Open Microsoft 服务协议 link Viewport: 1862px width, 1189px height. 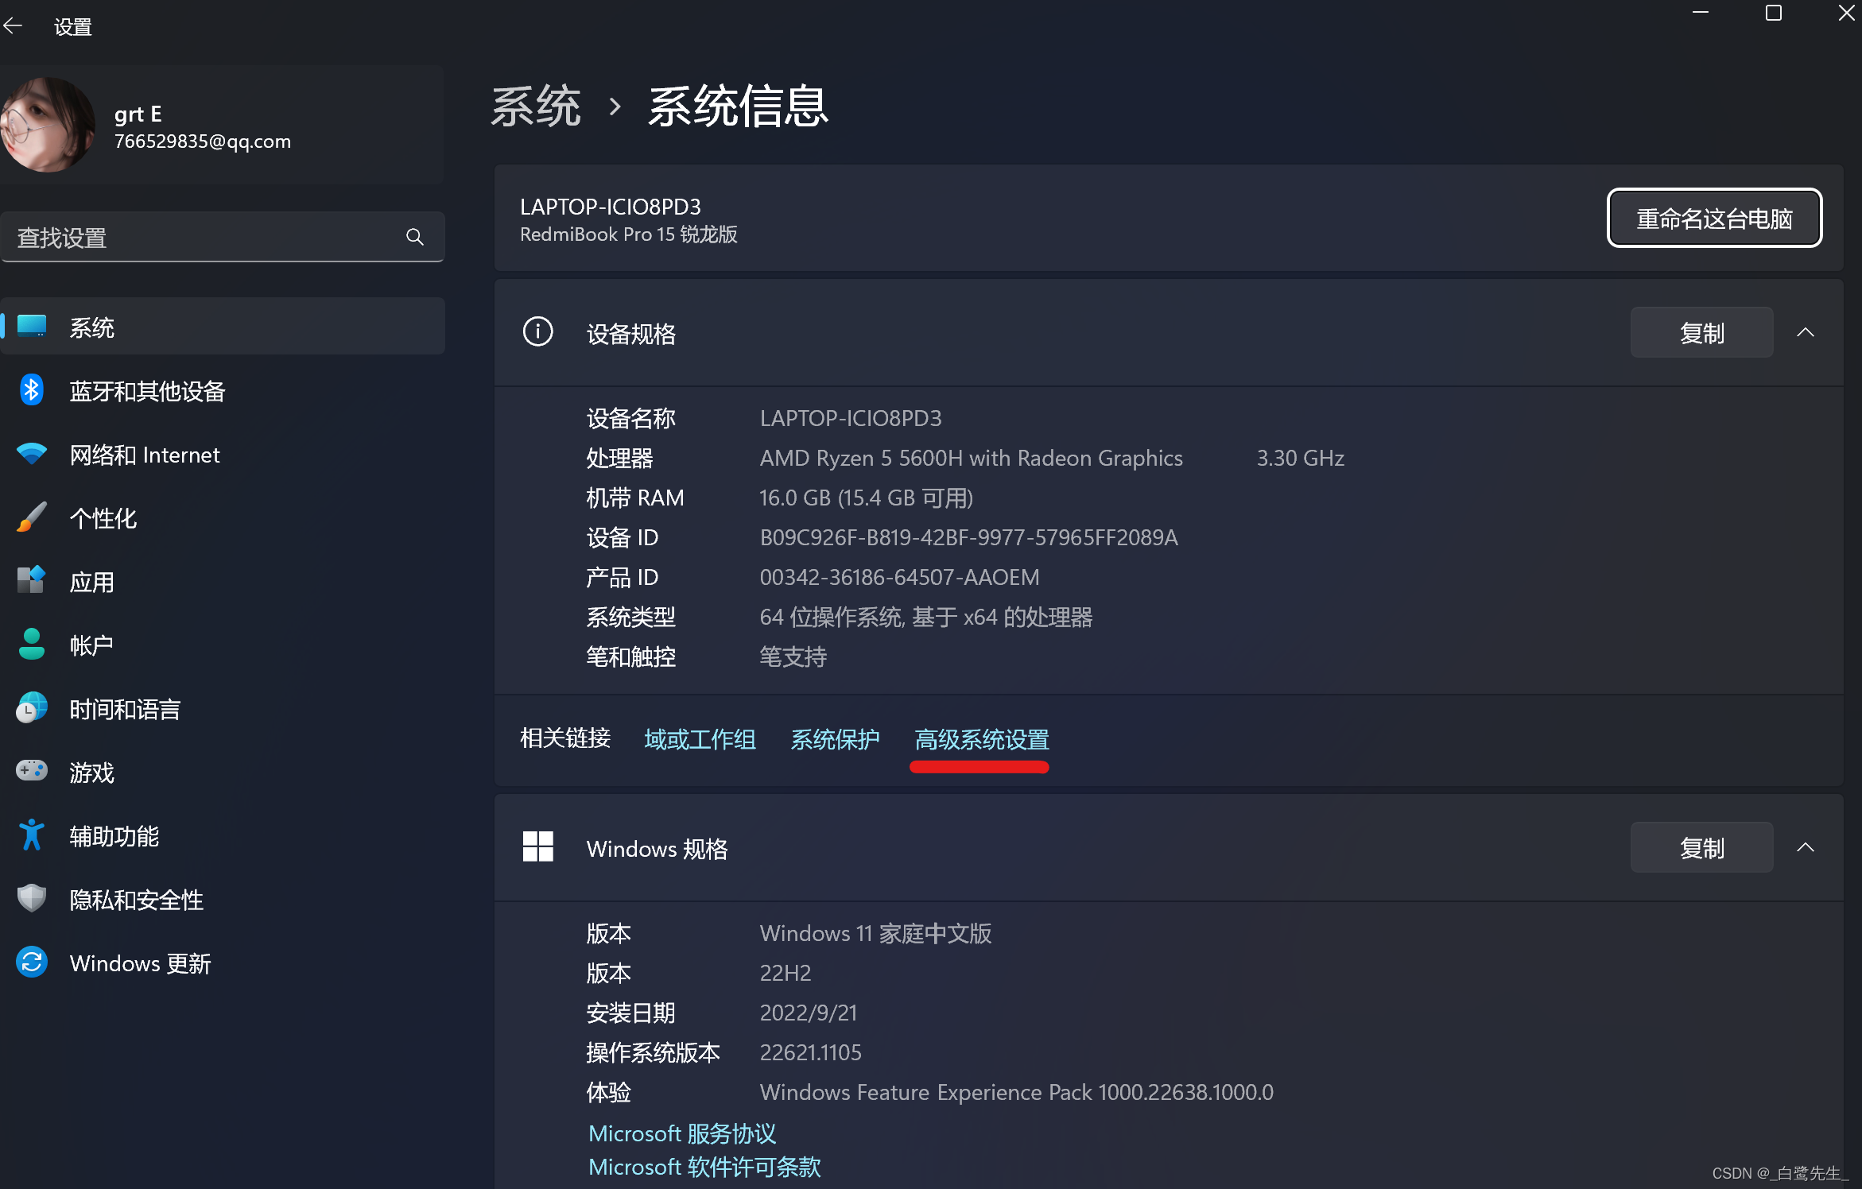(682, 1133)
